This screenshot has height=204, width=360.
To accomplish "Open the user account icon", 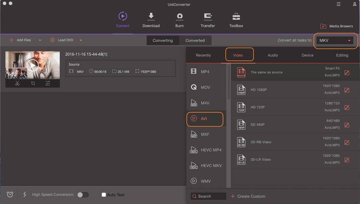I will point(354,4).
